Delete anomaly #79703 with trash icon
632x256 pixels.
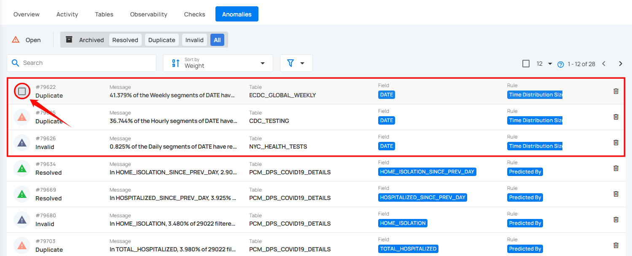click(616, 245)
